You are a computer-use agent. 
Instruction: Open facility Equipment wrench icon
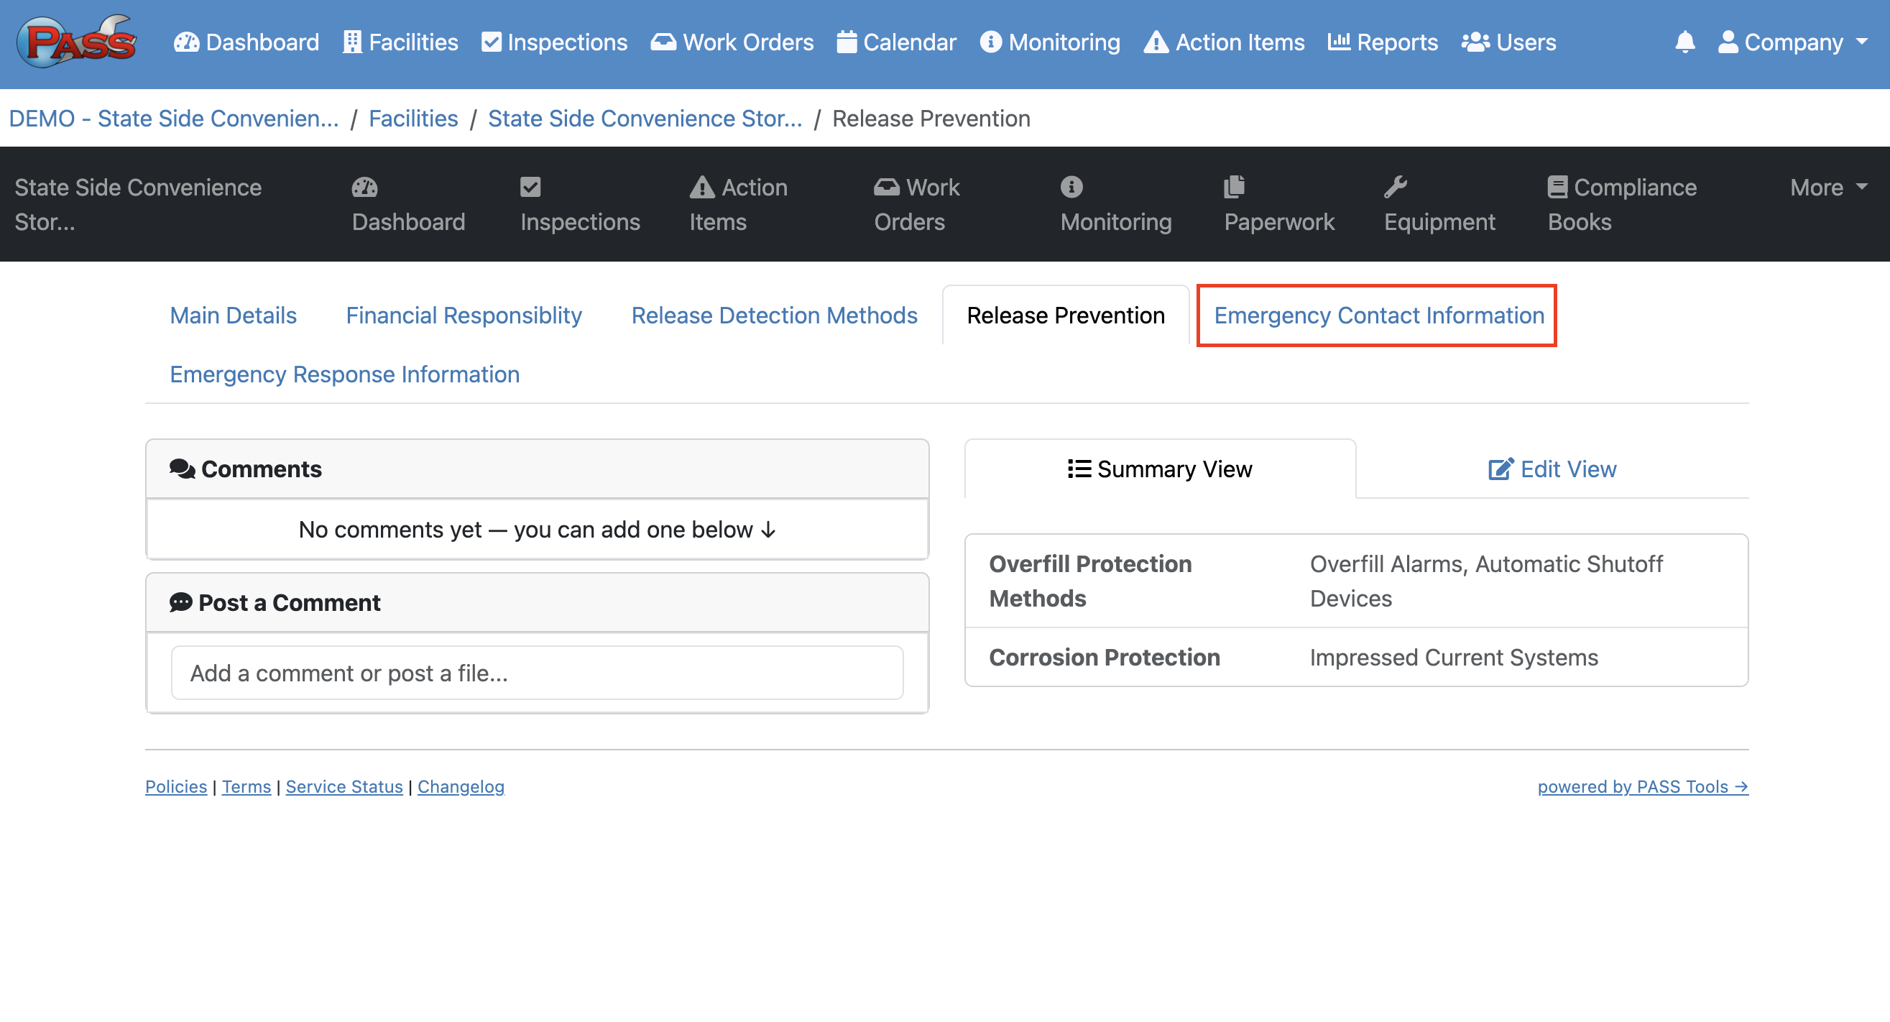pyautogui.click(x=1395, y=187)
